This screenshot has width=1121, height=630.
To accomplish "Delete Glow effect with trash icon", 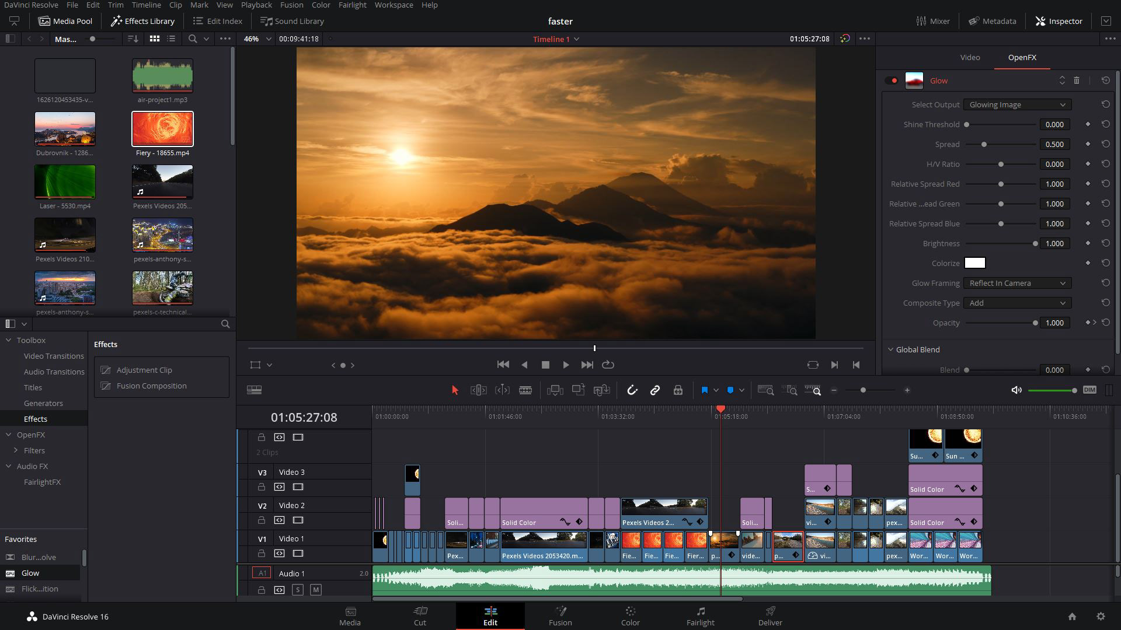I will [x=1077, y=80].
